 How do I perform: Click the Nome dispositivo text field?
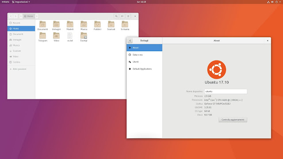coord(226,91)
